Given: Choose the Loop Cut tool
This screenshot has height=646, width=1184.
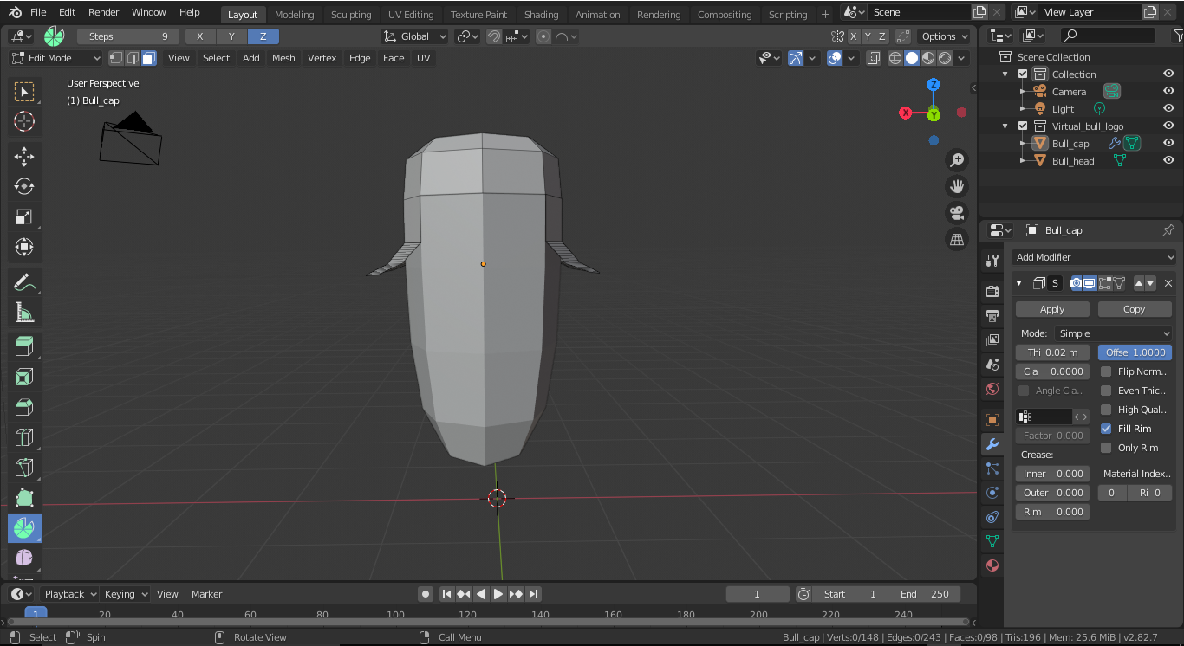Looking at the screenshot, I should click(x=24, y=437).
